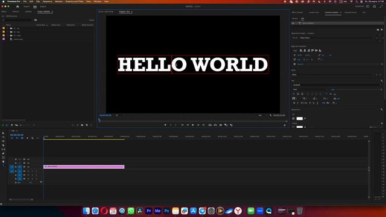Center align text in the Text section
The height and width of the screenshot is (217, 386).
(x=298, y=94)
